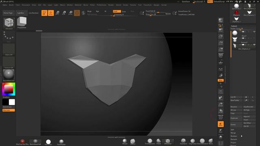This screenshot has width=260, height=146.
Task: Adjust the Draw Size slider
Action: pos(158,15)
